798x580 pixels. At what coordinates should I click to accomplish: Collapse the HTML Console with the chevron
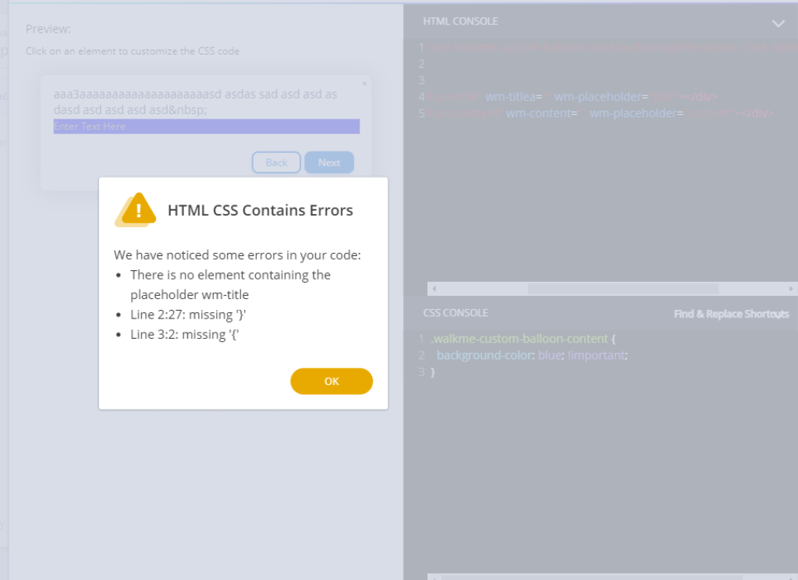778,23
